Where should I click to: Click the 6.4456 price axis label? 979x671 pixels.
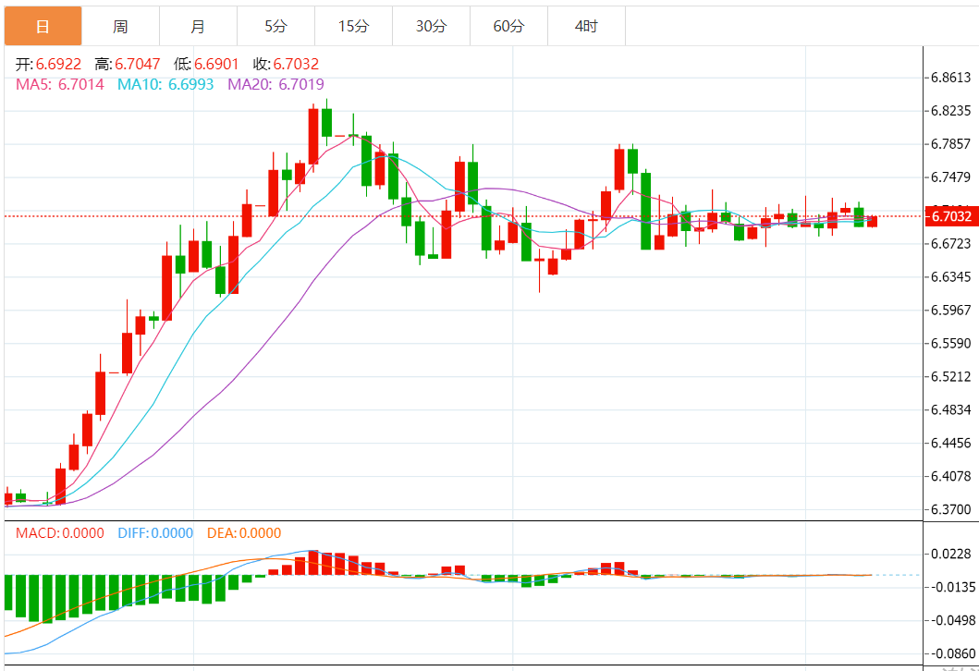pos(951,443)
